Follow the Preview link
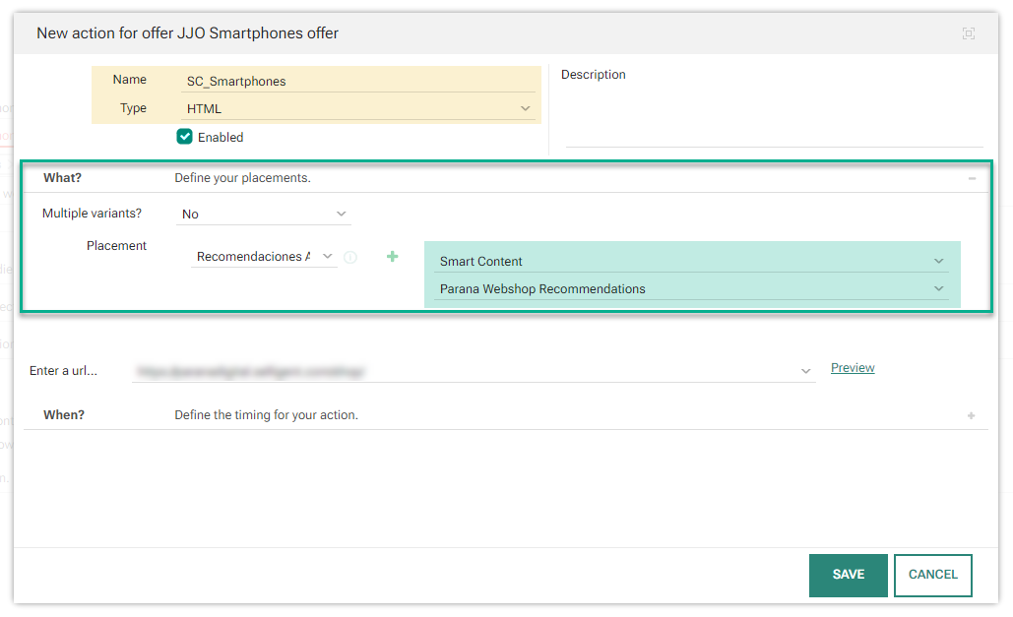The height and width of the screenshot is (617, 1013). click(853, 368)
